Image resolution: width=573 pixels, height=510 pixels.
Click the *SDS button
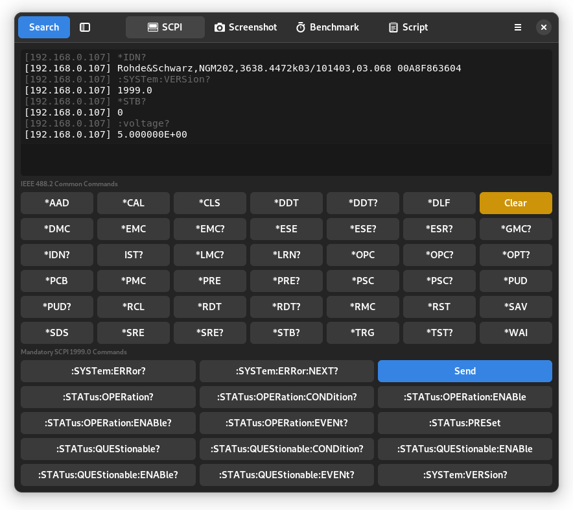tap(57, 333)
